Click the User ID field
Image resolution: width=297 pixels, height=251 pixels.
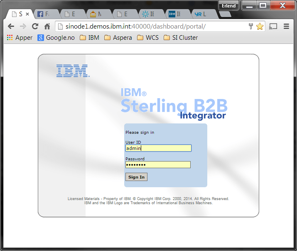[x=158, y=148]
